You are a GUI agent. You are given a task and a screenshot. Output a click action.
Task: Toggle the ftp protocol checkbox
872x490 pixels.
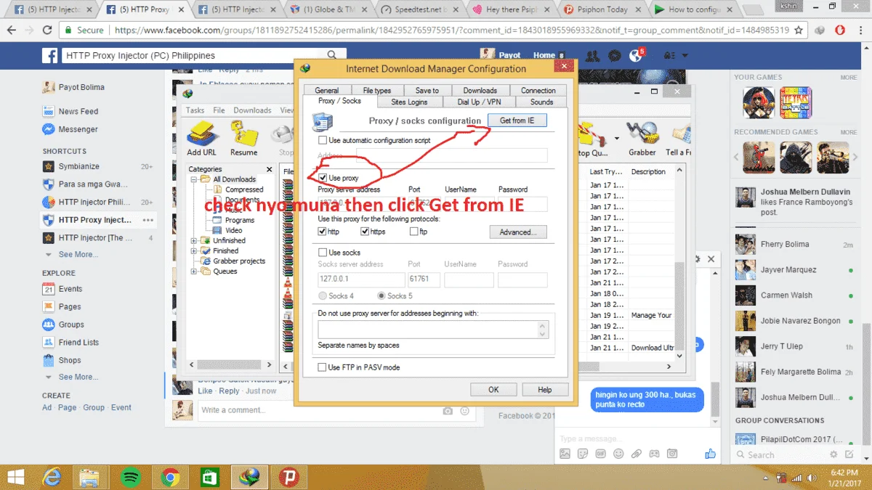click(413, 232)
